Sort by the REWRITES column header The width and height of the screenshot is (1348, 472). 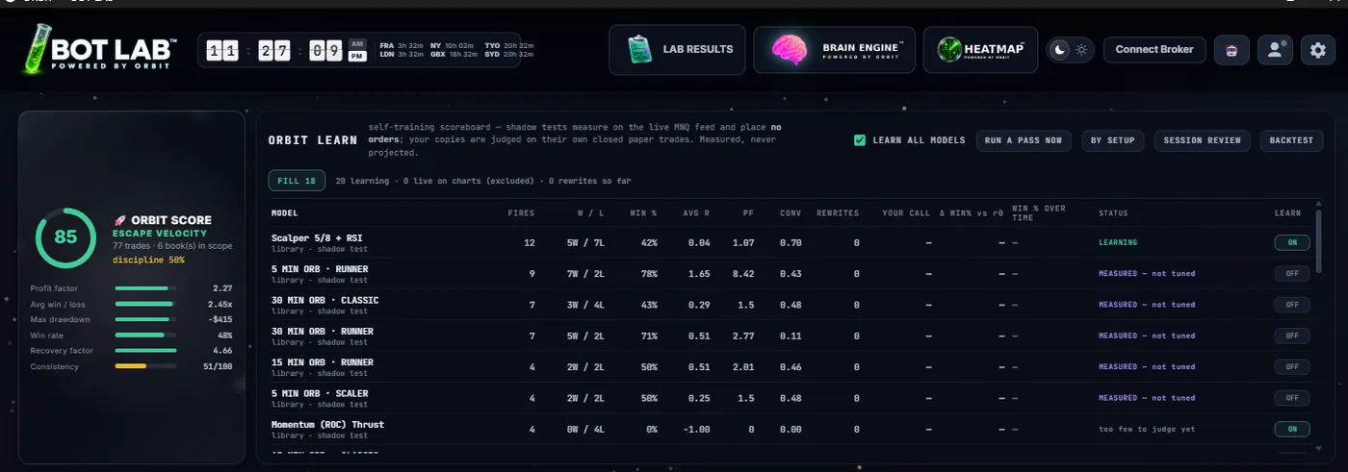(837, 213)
